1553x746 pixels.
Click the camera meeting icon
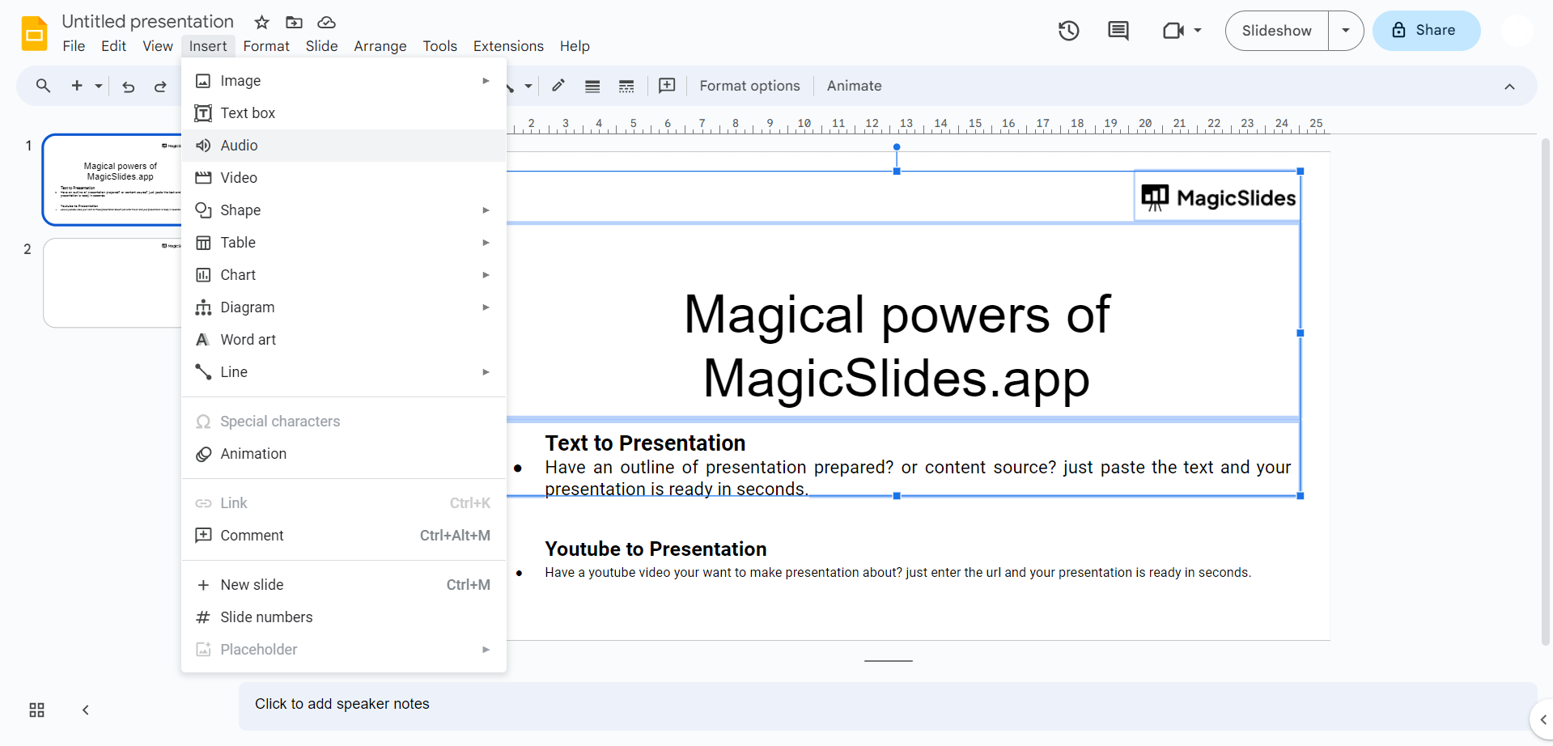click(x=1173, y=31)
